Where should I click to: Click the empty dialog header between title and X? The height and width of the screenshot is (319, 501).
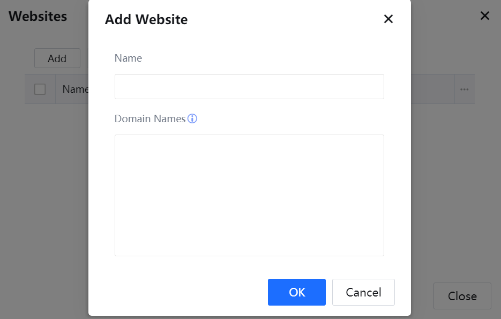point(284,20)
